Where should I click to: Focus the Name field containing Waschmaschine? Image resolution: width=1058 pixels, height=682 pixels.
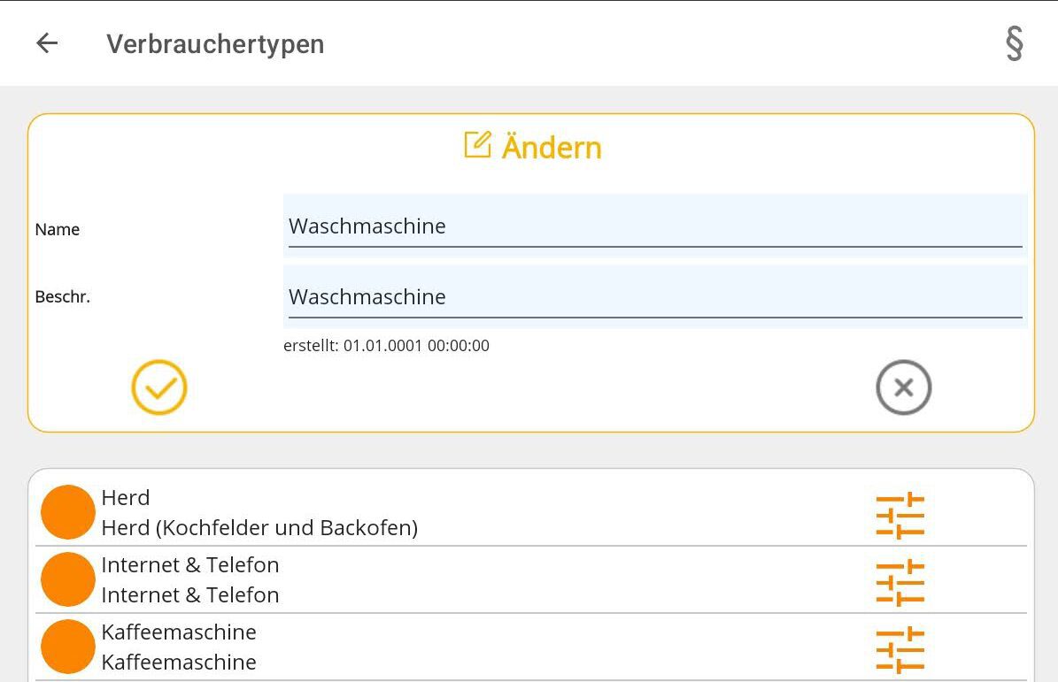point(655,226)
